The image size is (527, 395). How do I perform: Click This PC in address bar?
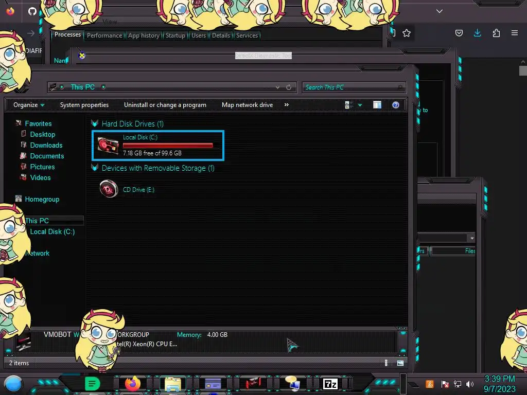83,87
